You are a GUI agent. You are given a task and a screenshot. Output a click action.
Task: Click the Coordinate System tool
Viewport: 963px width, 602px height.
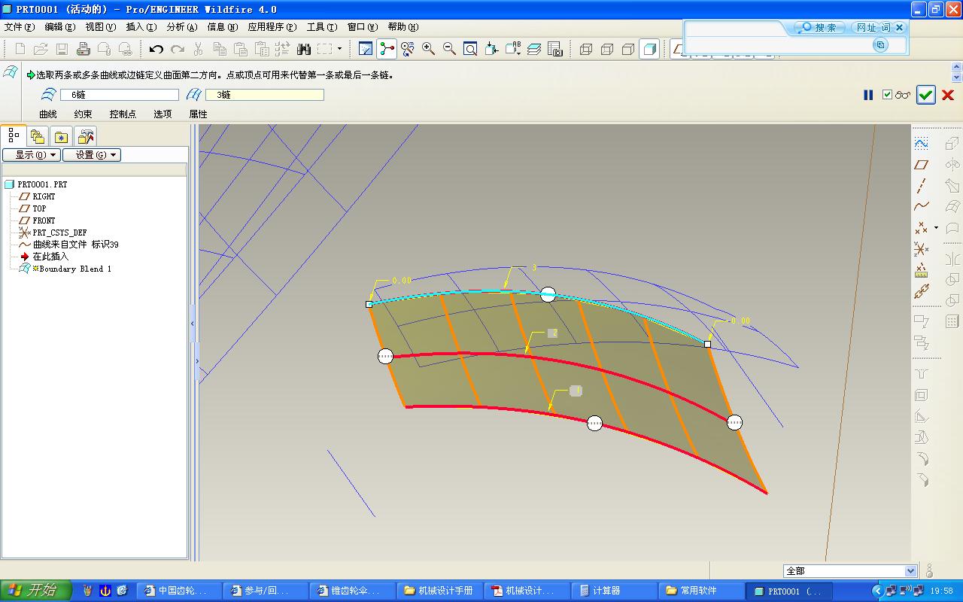click(x=921, y=248)
